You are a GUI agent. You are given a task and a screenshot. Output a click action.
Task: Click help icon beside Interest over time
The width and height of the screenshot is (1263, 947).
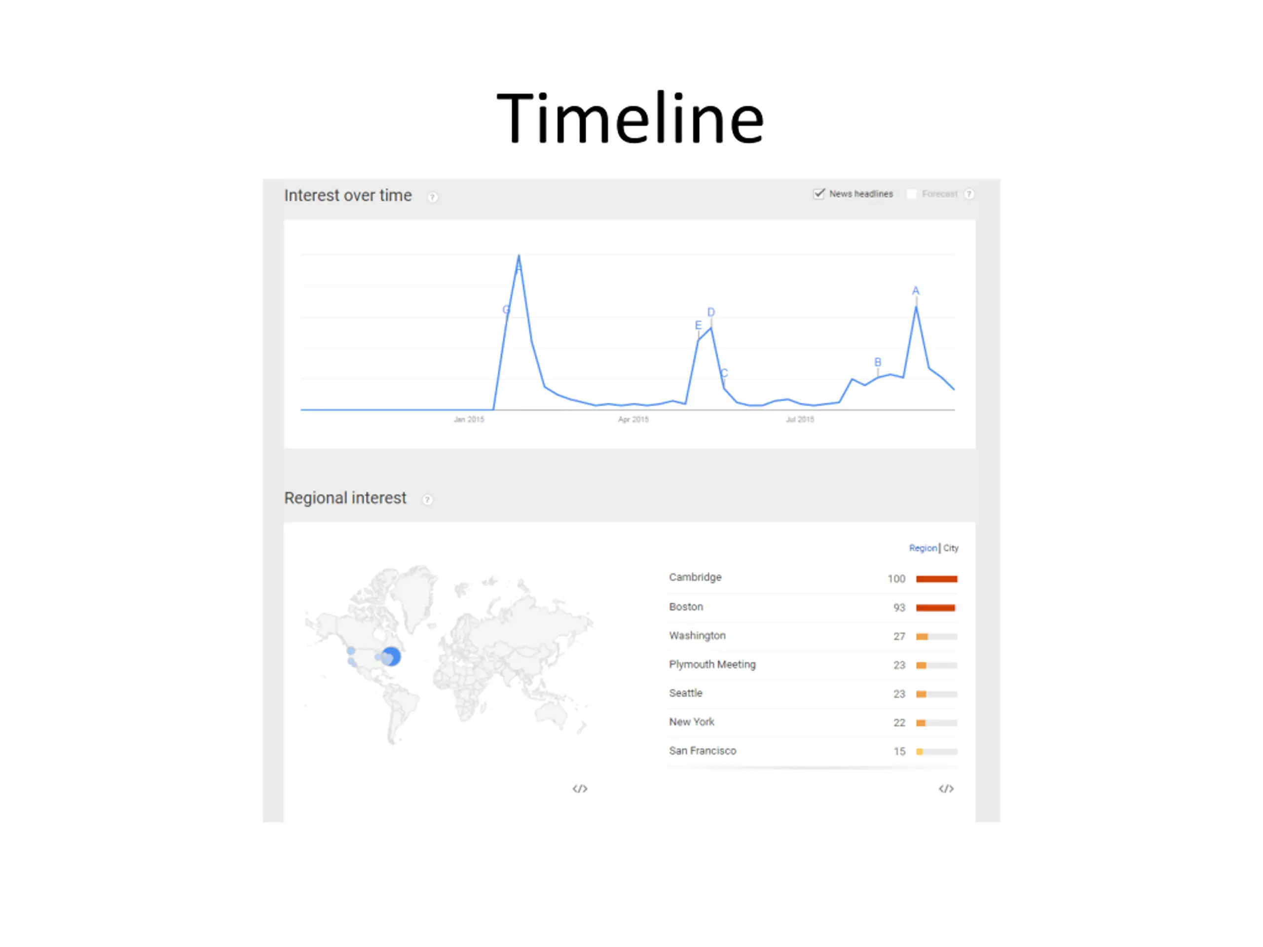432,197
